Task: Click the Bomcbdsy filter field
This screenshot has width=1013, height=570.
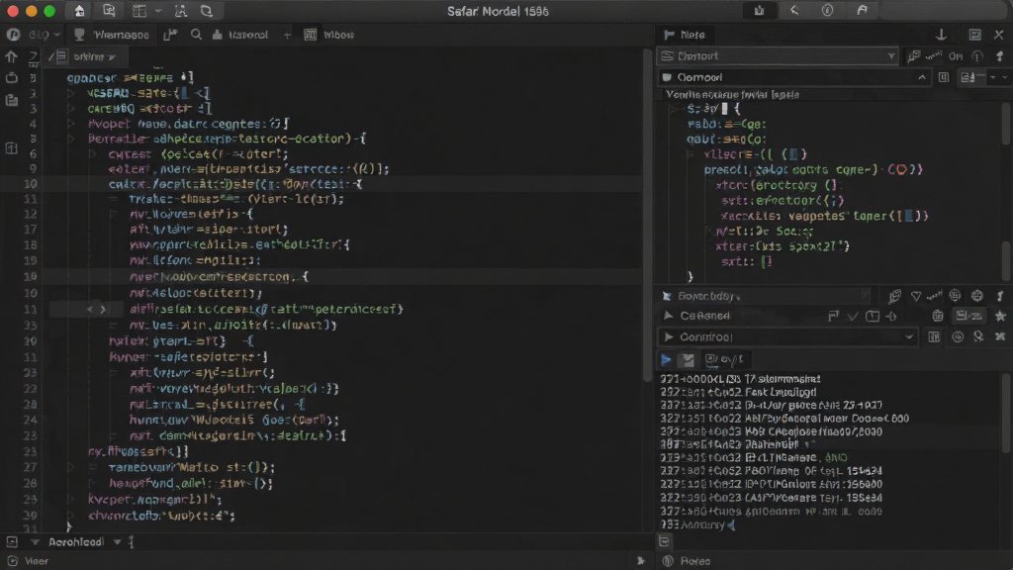Action: coord(765,296)
